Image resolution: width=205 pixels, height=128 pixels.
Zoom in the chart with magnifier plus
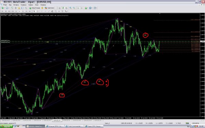[x=70, y=8]
